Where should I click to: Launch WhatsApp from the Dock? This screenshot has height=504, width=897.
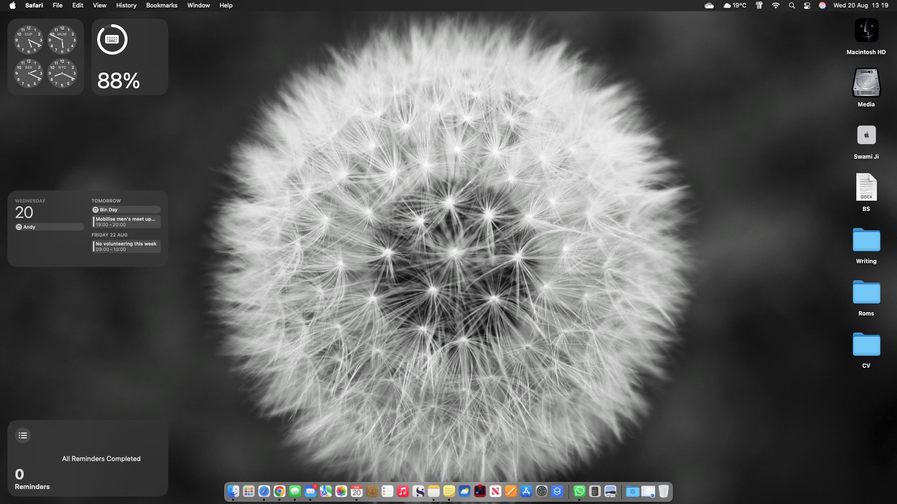[579, 491]
